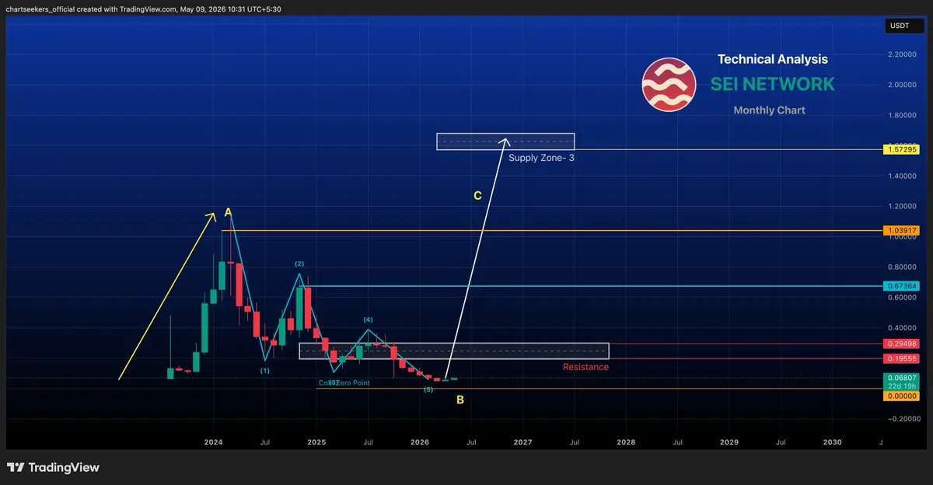Image resolution: width=933 pixels, height=485 pixels.
Task: Click the 'Monthly Chart' subtitle
Action: point(769,110)
